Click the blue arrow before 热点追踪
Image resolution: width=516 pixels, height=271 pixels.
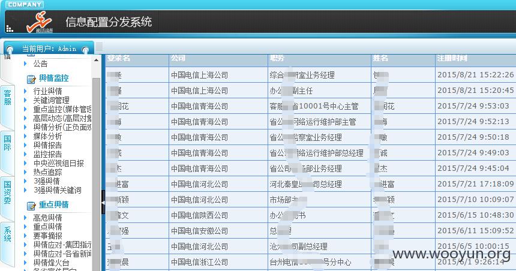click(25, 172)
